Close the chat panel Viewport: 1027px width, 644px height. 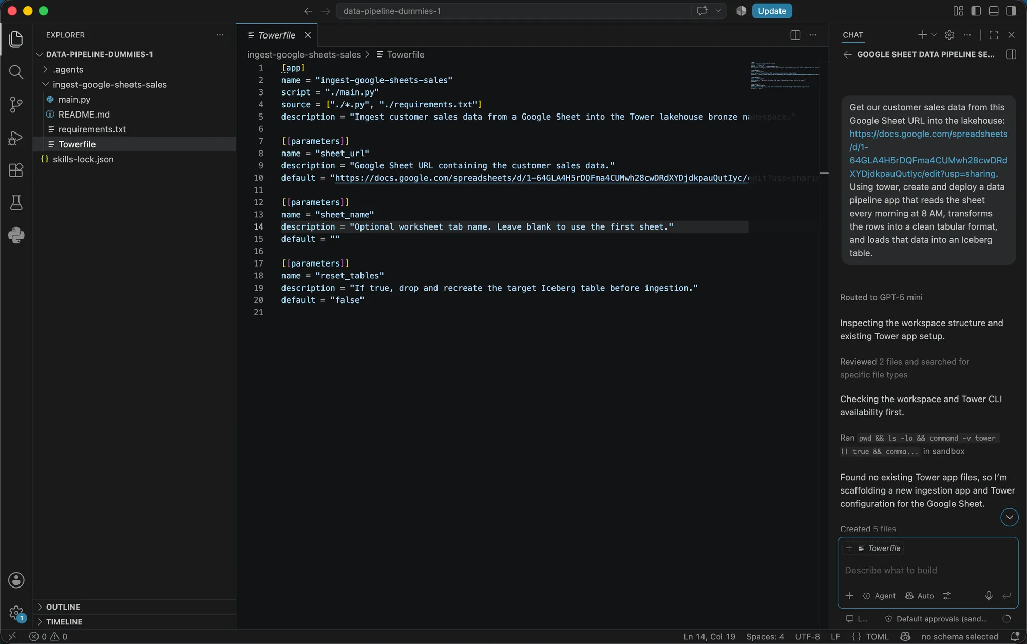tap(1011, 35)
